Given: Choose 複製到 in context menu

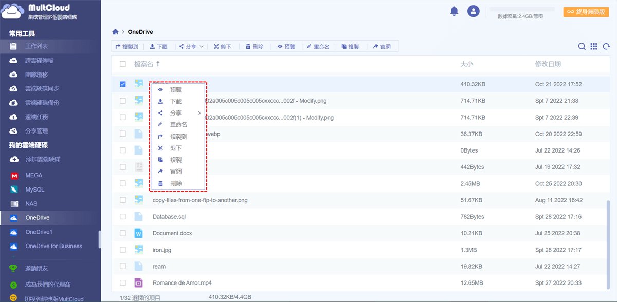Looking at the screenshot, I should [x=178, y=137].
